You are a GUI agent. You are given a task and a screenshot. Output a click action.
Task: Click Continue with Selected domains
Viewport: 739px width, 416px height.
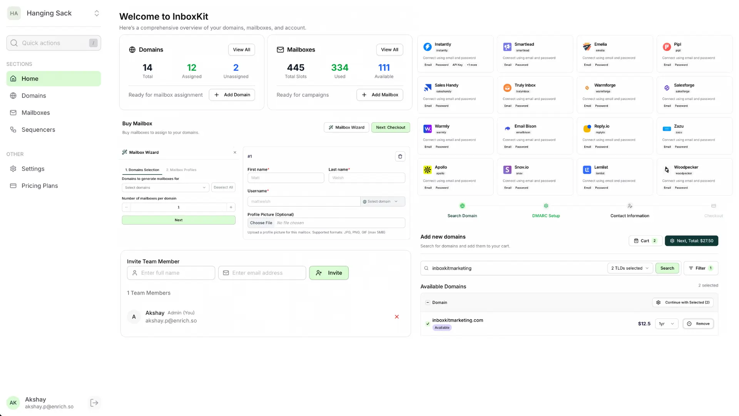(683, 302)
